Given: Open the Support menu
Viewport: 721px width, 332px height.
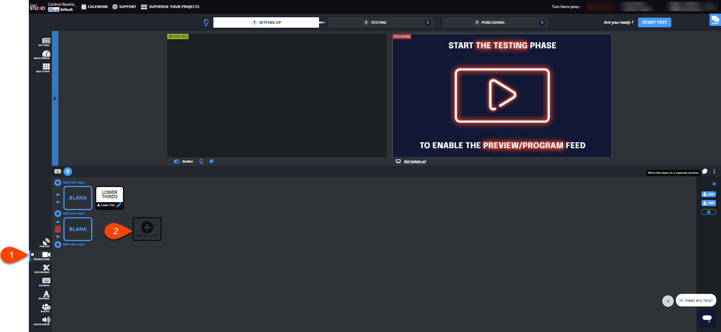Looking at the screenshot, I should tap(124, 7).
